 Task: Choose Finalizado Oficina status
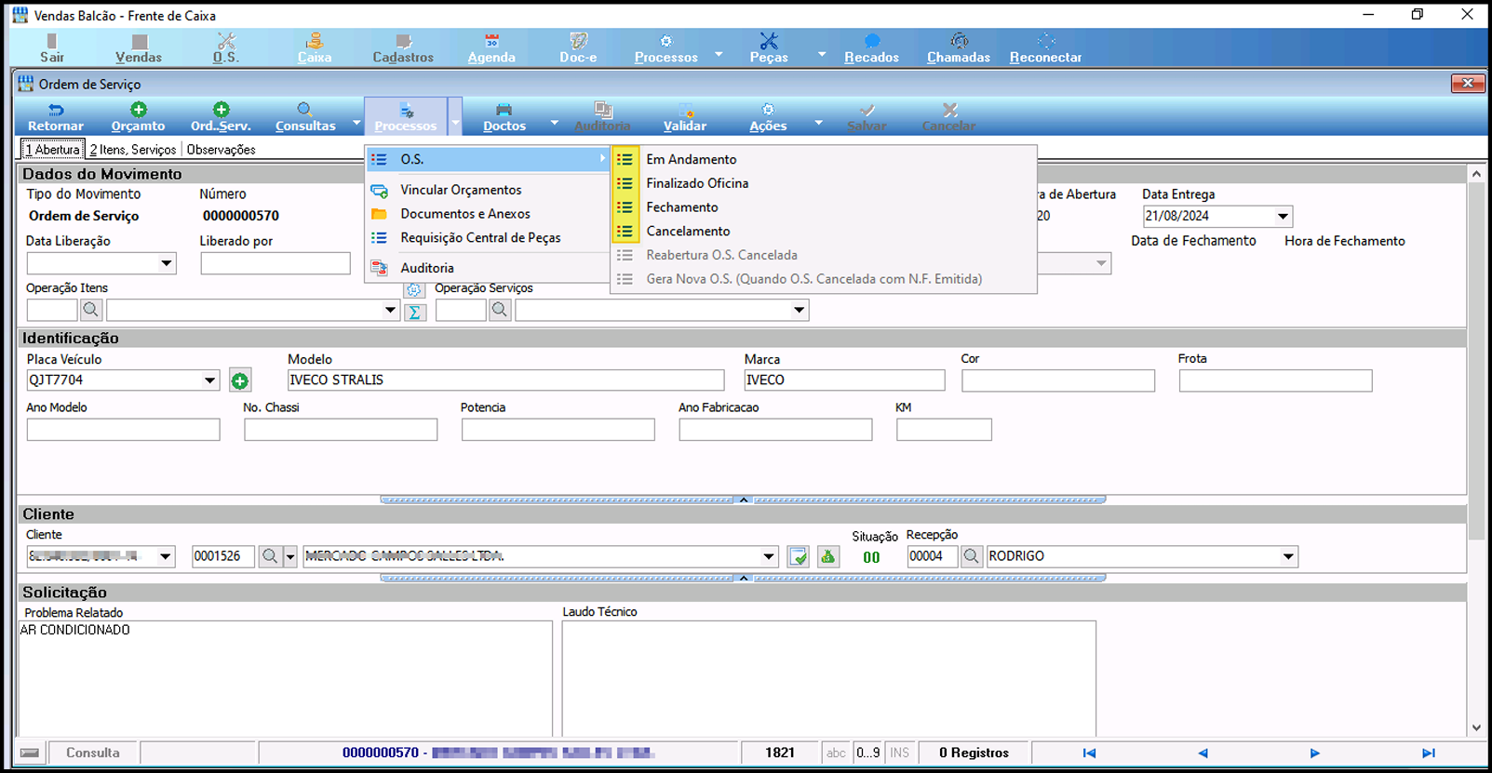pyautogui.click(x=697, y=183)
